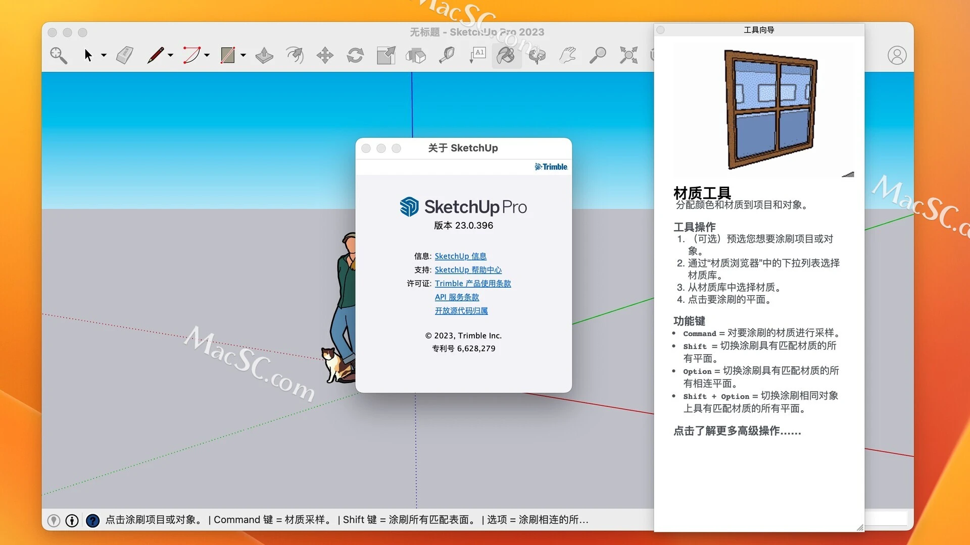Click the window illustration in 工具向导

click(770, 110)
